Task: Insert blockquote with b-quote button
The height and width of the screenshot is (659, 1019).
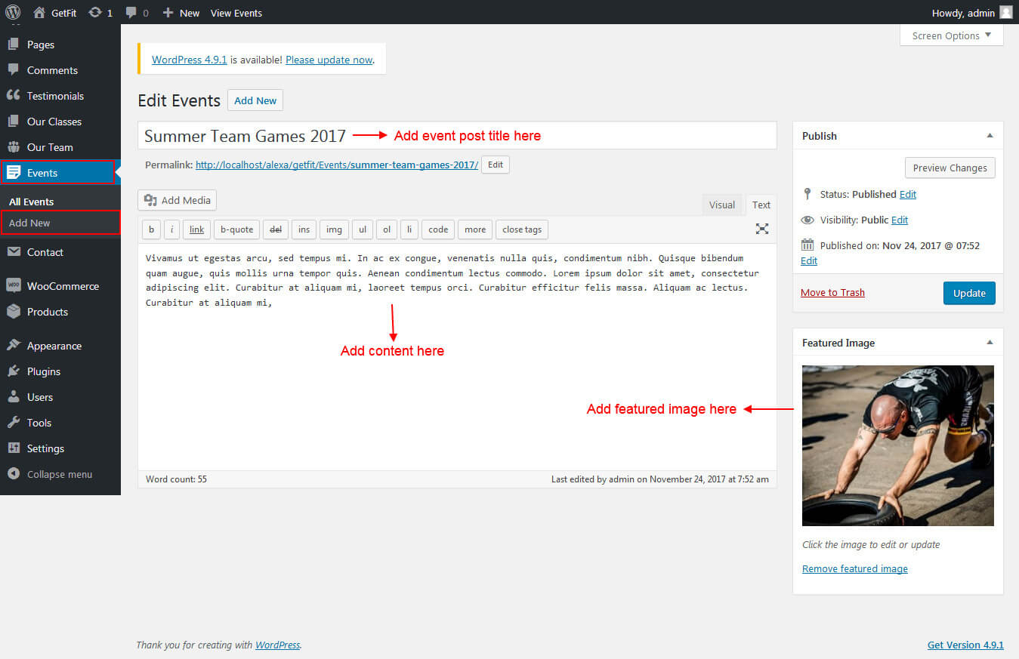Action: click(x=236, y=229)
